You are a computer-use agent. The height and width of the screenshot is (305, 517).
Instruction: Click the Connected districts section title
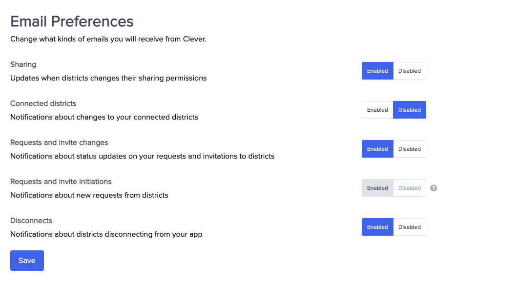point(43,103)
